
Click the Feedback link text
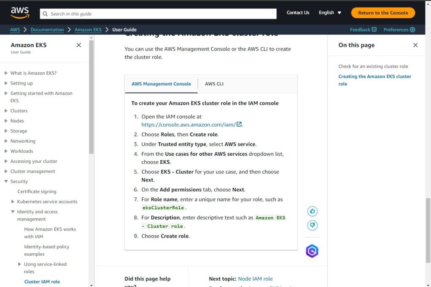point(360,30)
